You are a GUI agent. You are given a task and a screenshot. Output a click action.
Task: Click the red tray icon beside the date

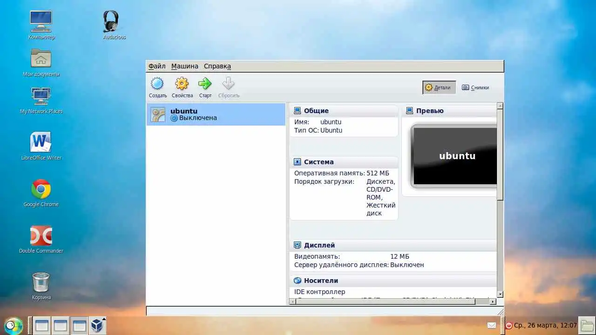click(509, 326)
